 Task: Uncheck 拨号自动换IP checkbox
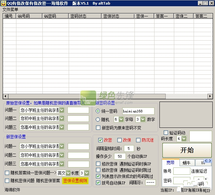click(98, 183)
